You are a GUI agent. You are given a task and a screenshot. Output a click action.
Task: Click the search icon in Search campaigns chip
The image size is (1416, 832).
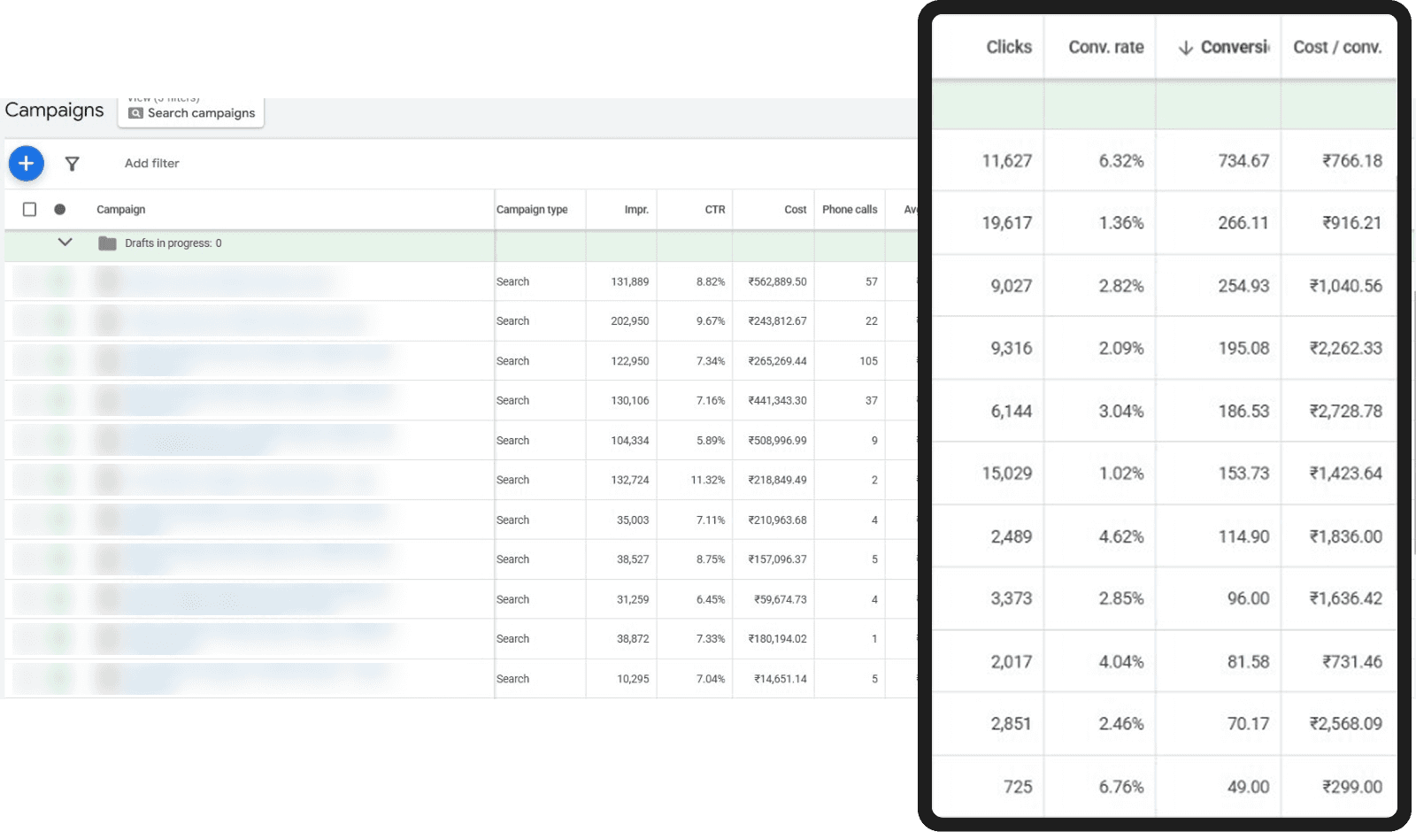pos(135,113)
